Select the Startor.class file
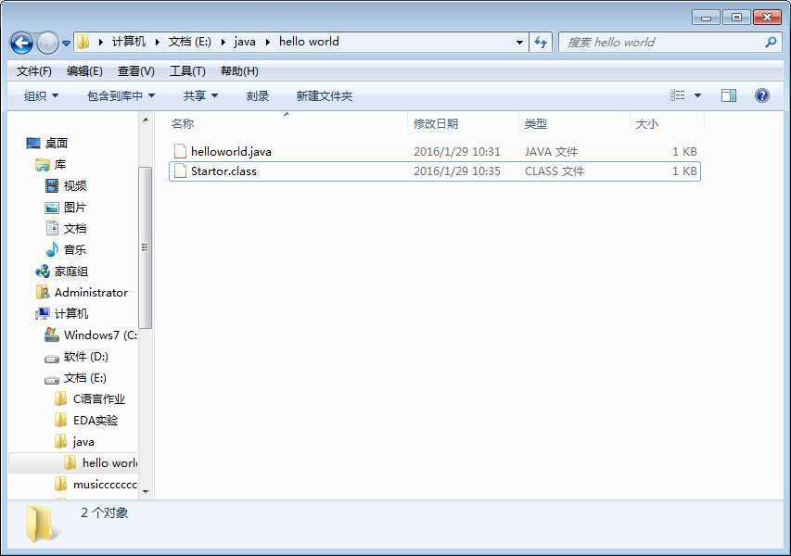 click(x=434, y=171)
